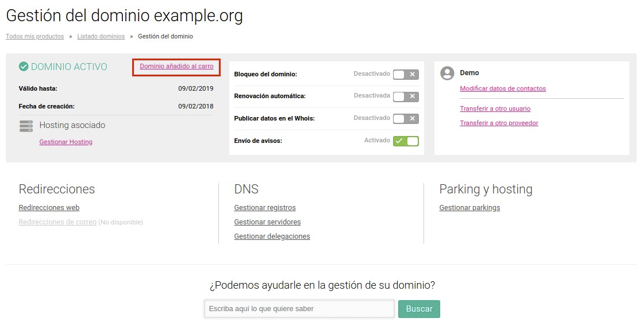This screenshot has width=639, height=322.
Task: Open Gestionar servidores under DNS
Action: coord(267,222)
